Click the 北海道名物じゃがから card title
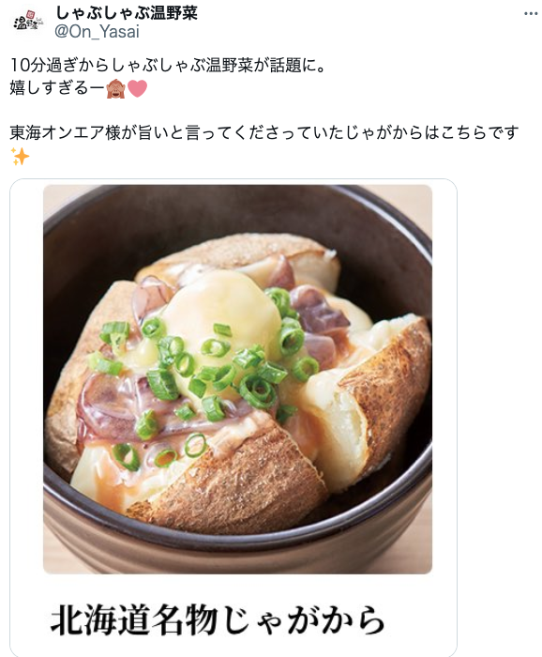The width and height of the screenshot is (542, 657). [x=218, y=619]
